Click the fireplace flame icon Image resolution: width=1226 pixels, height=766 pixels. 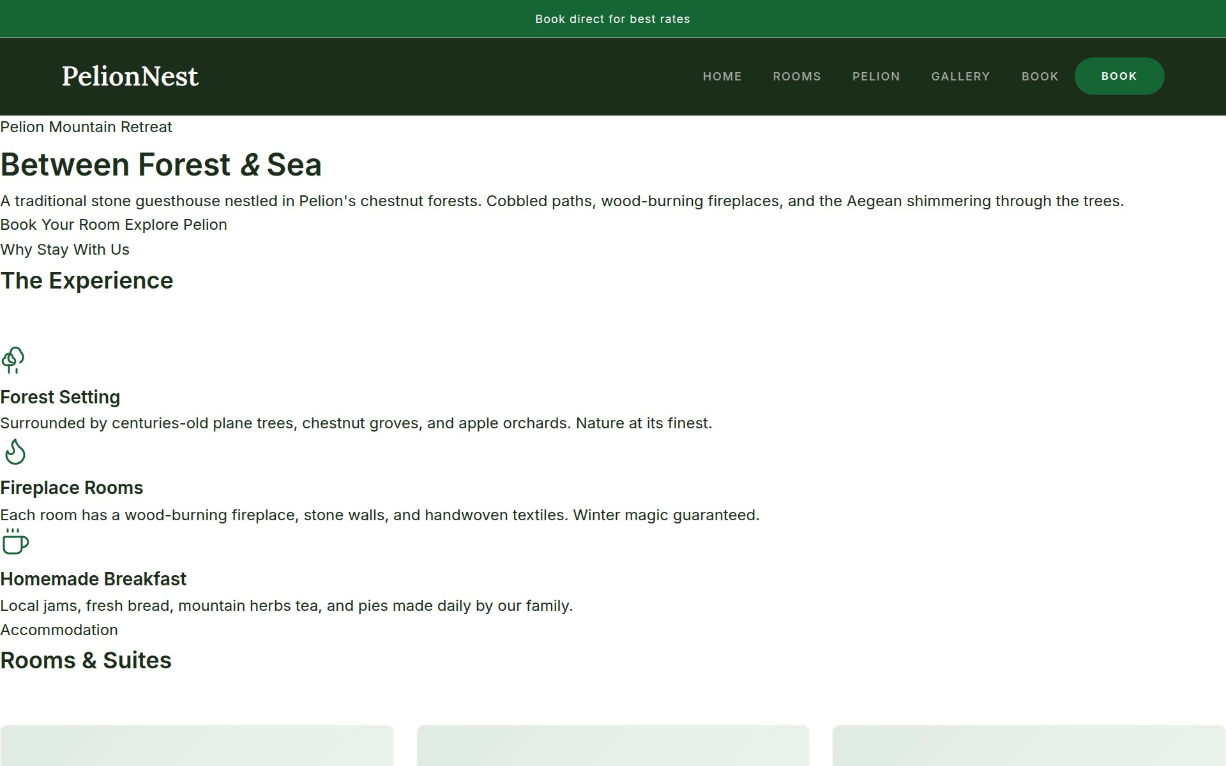coord(15,451)
